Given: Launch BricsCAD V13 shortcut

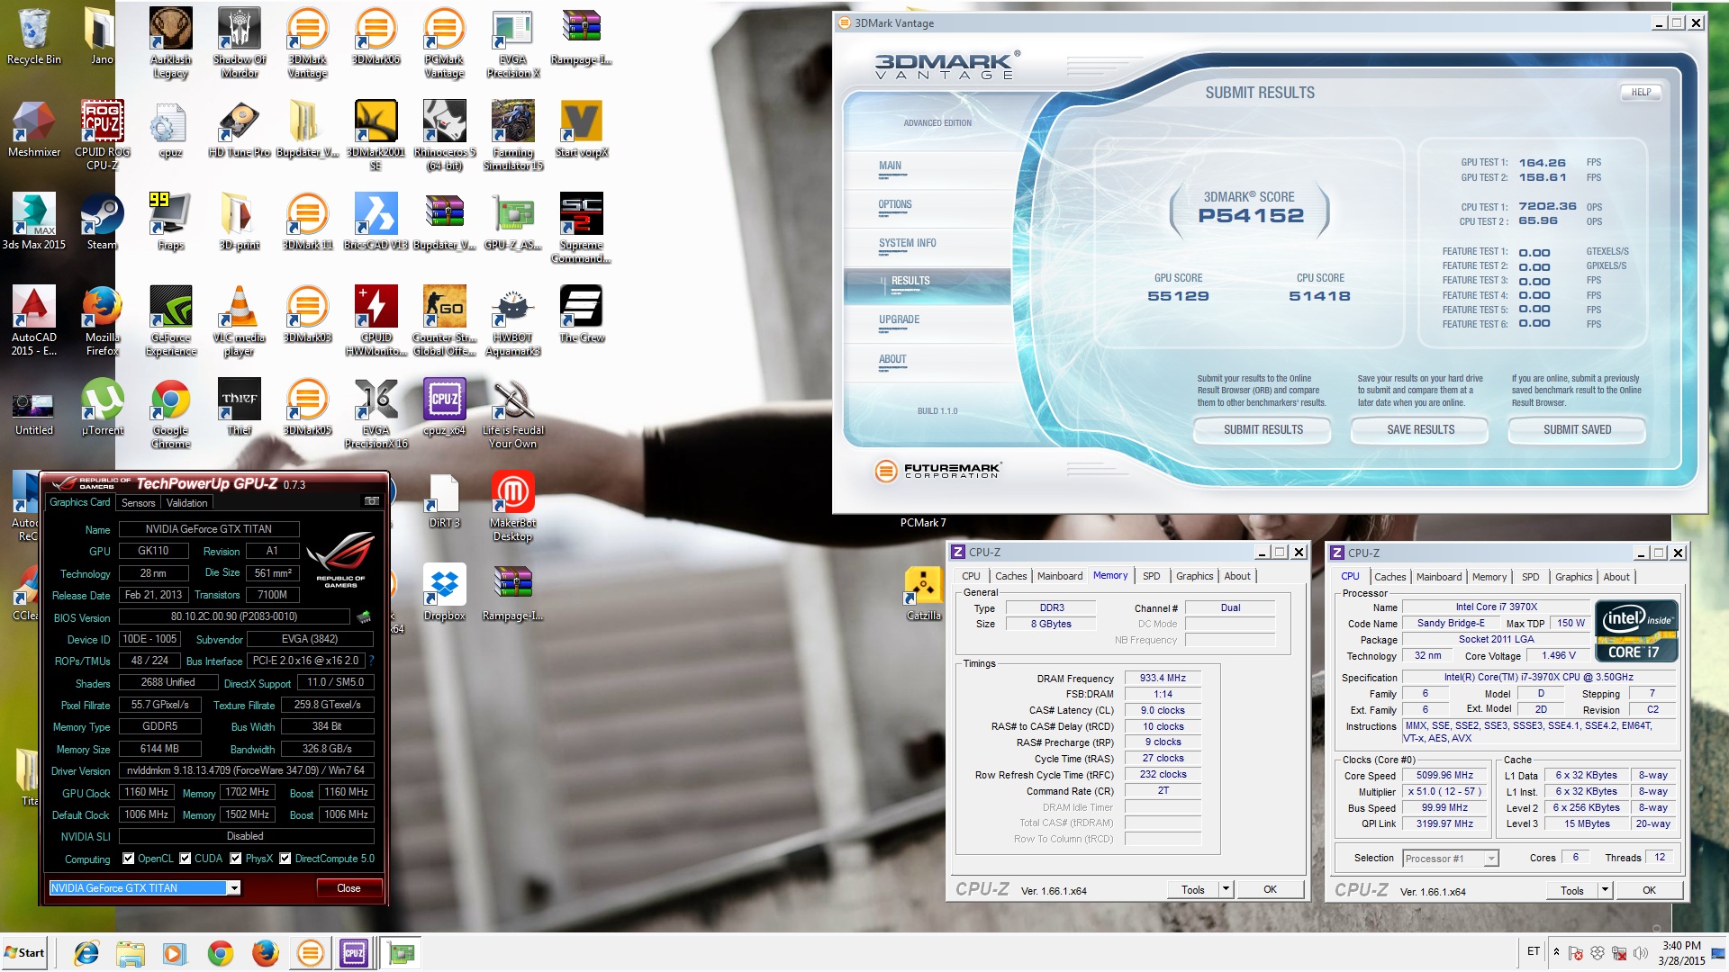Looking at the screenshot, I should 376,221.
